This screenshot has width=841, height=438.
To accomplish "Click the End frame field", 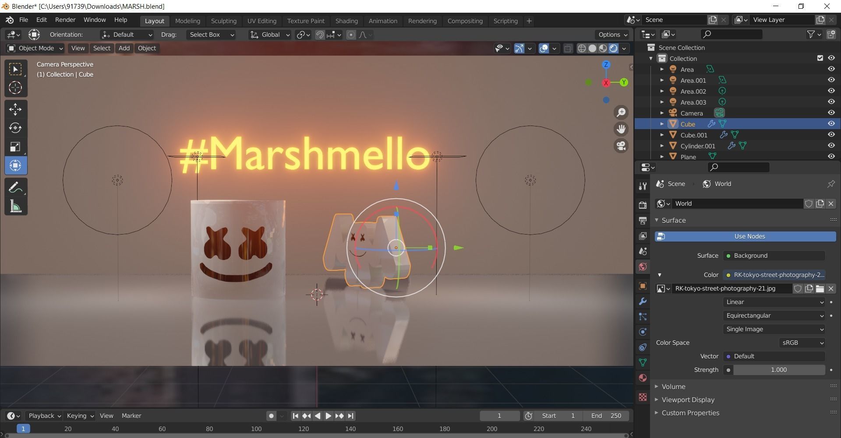I will click(x=607, y=416).
